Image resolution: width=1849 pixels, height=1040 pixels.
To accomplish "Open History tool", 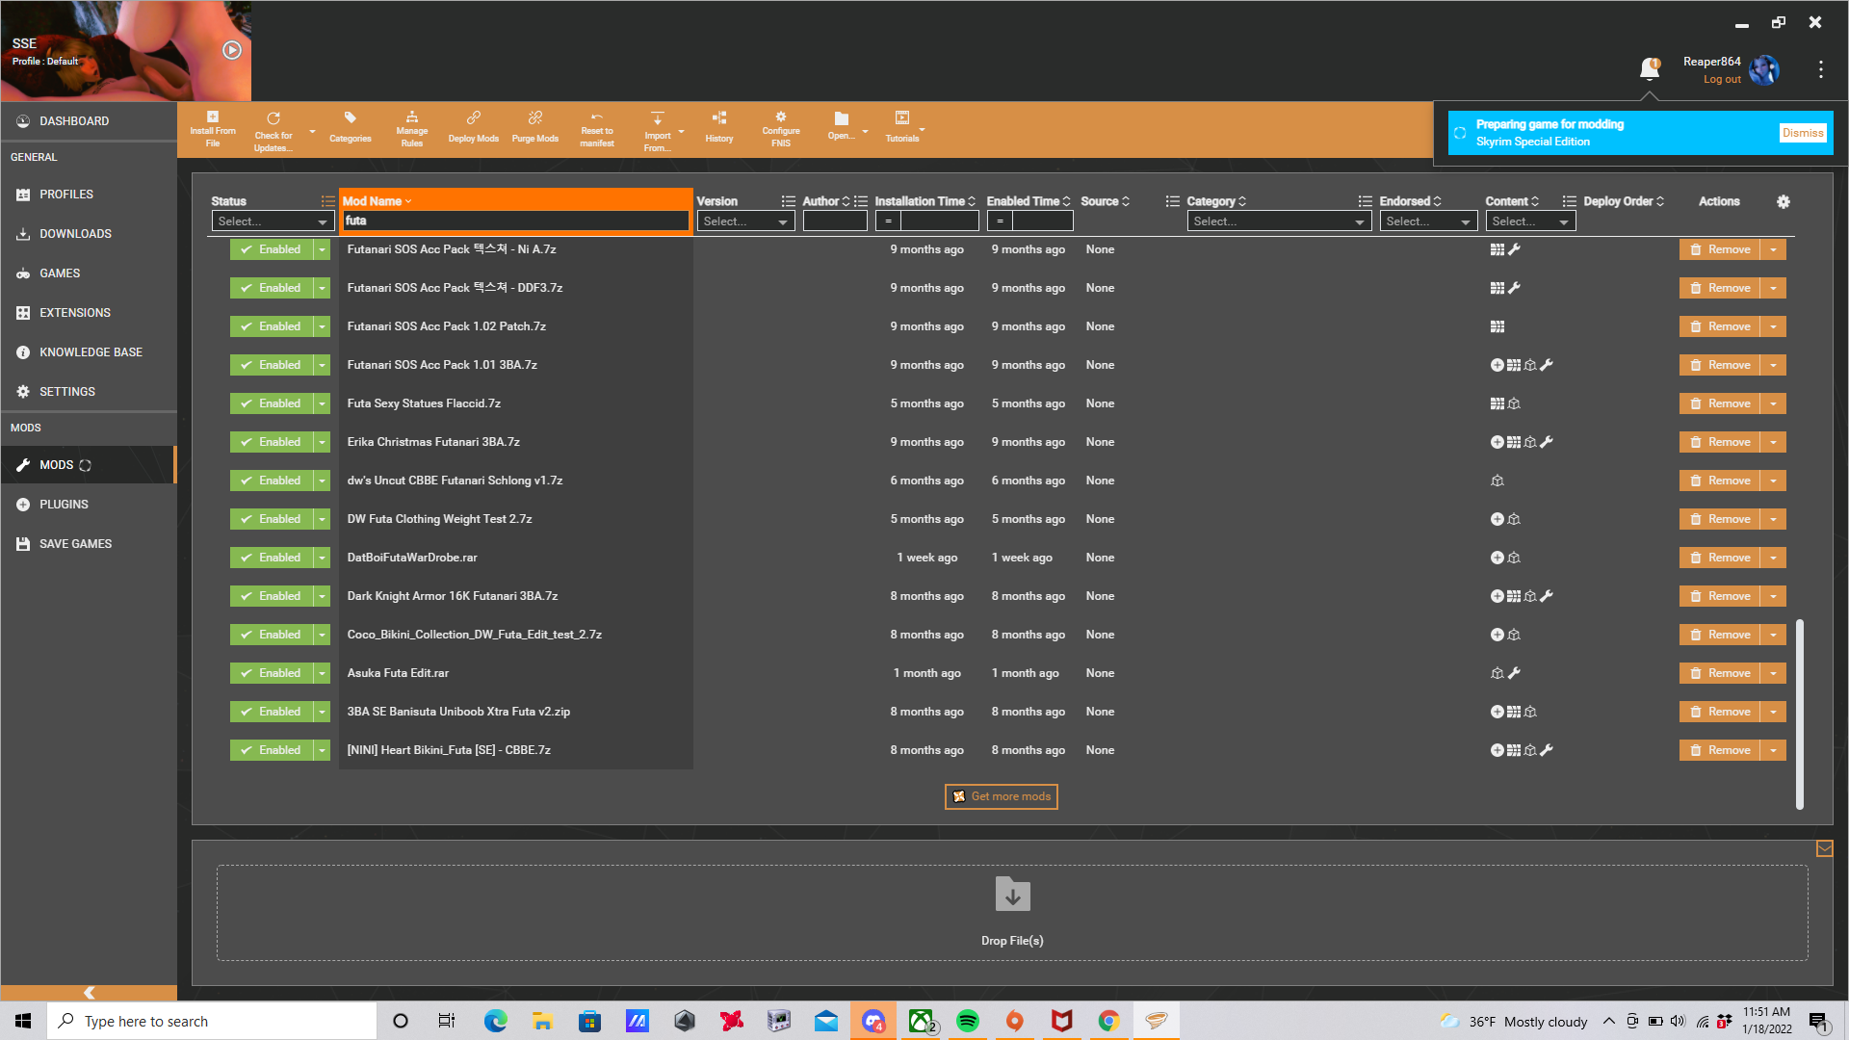I will [718, 127].
